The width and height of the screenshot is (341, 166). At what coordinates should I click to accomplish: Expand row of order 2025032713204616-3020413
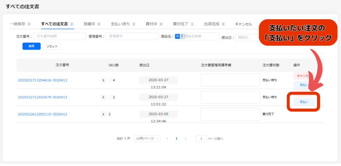103,80
